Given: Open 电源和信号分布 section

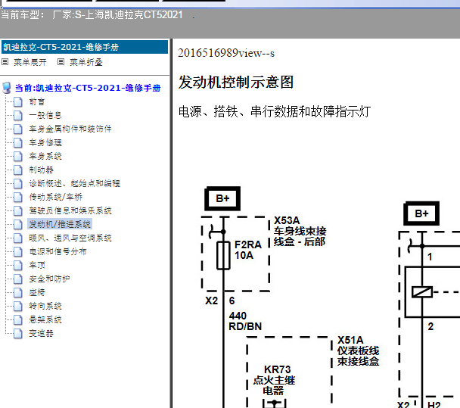Looking at the screenshot, I should 57,251.
